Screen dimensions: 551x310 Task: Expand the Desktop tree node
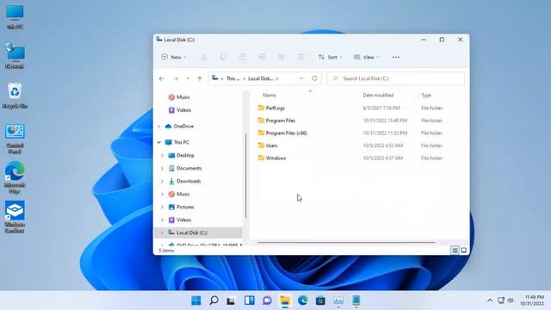[162, 155]
